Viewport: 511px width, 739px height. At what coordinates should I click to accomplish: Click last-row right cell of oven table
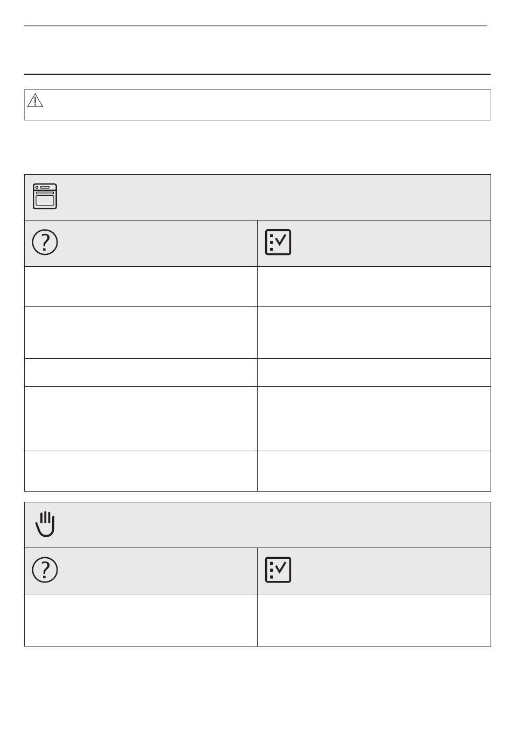click(374, 471)
